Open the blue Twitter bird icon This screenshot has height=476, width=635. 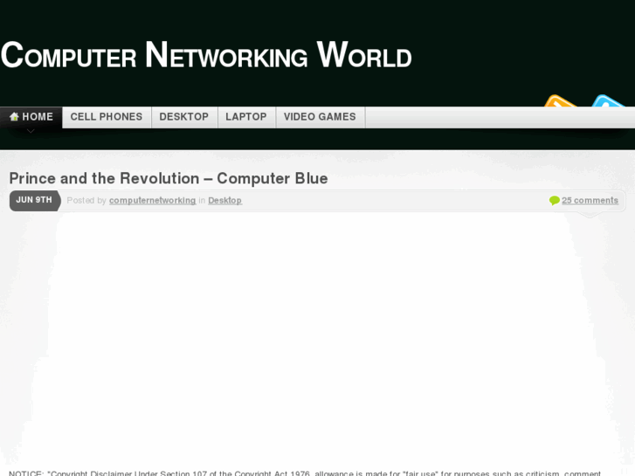[608, 100]
